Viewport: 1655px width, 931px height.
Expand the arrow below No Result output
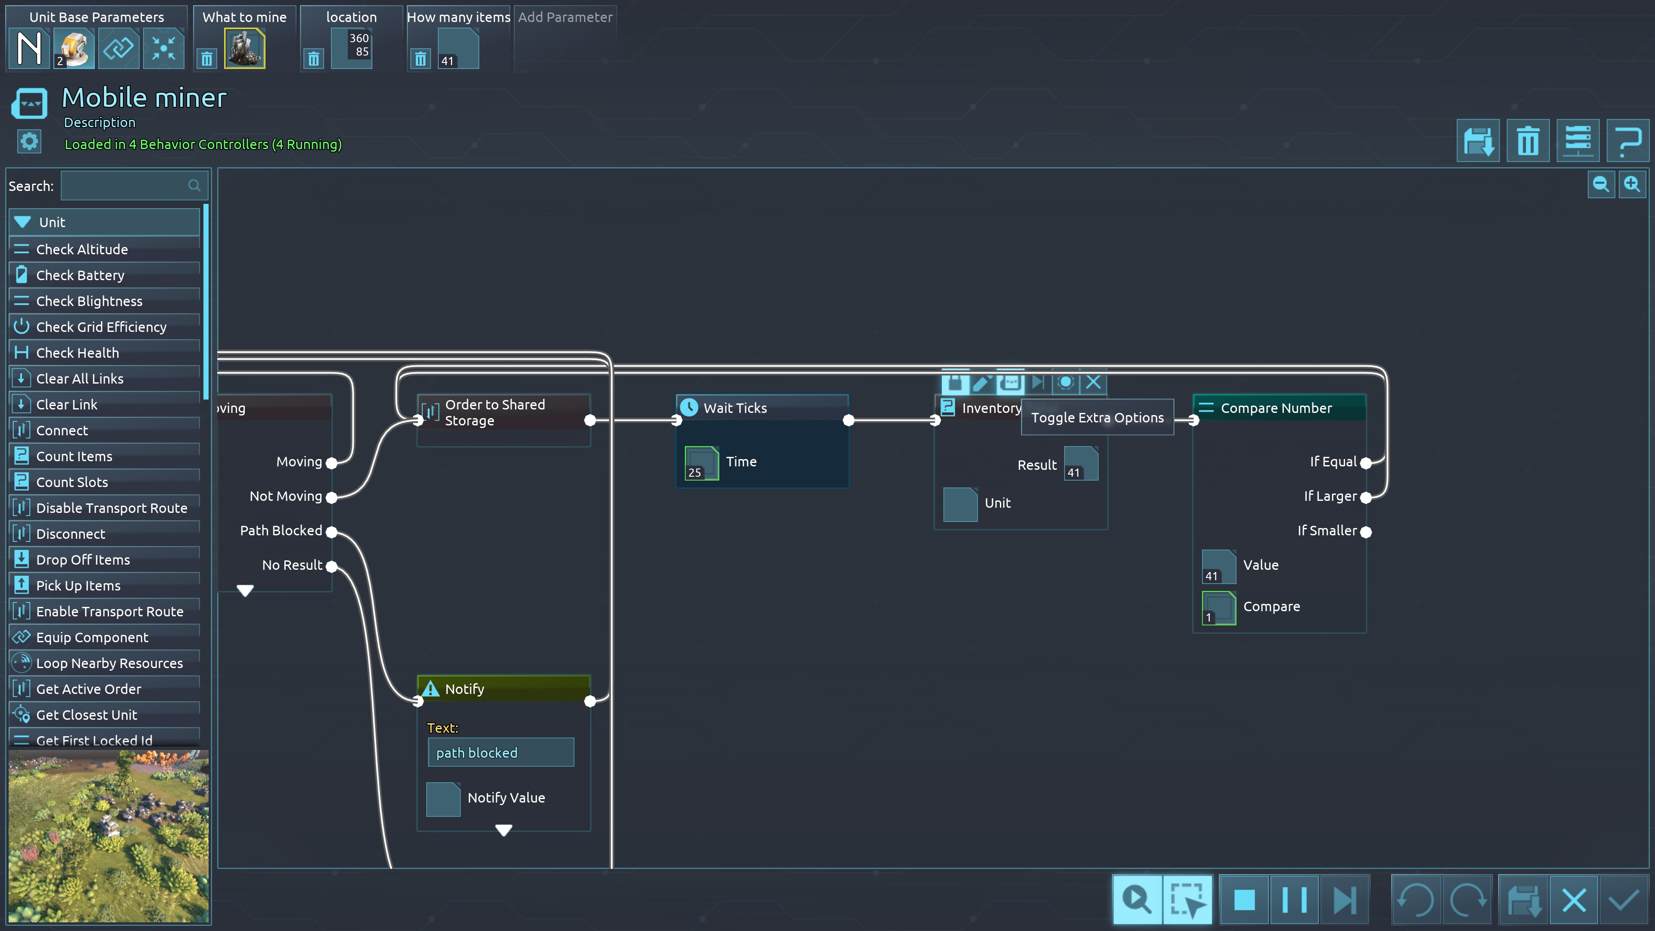point(245,590)
